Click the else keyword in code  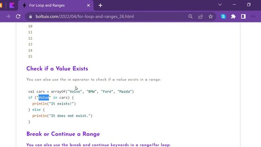36,110
